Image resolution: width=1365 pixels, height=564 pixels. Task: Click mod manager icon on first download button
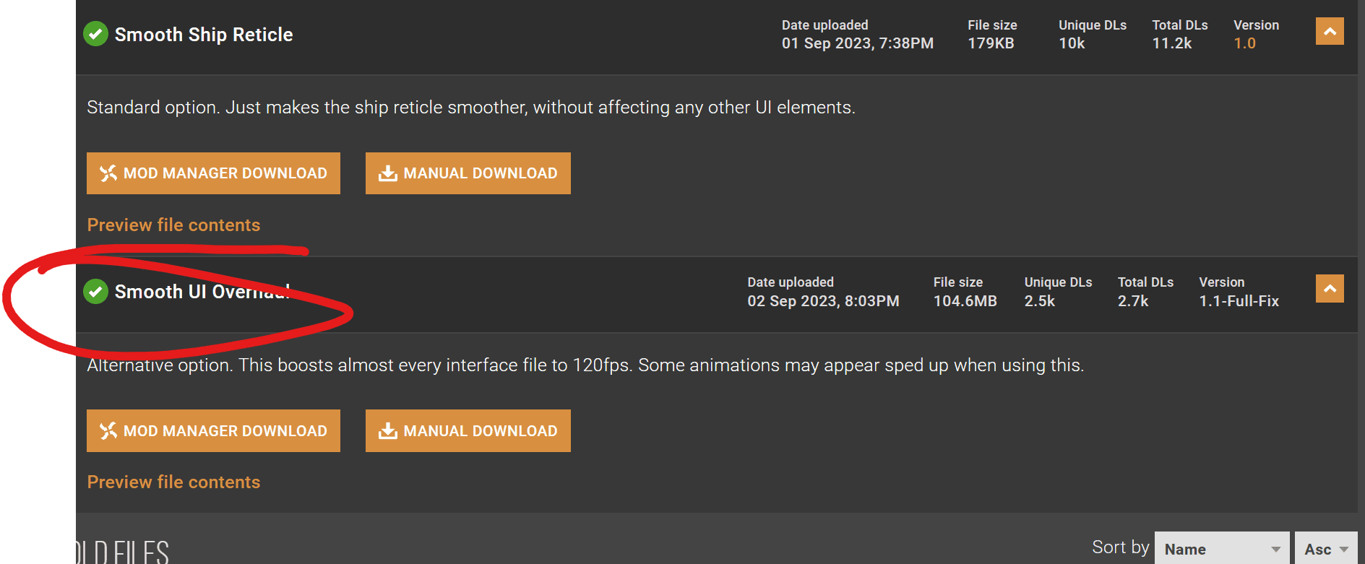point(108,173)
